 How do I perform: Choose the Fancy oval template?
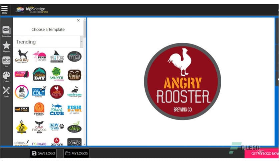[74, 56]
